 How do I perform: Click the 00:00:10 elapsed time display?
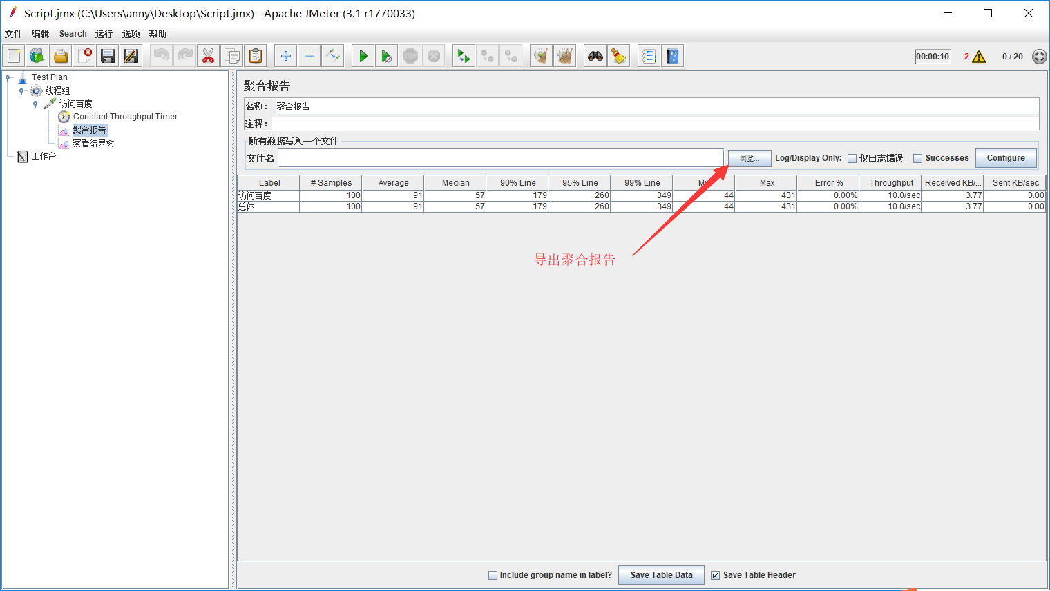933,57
